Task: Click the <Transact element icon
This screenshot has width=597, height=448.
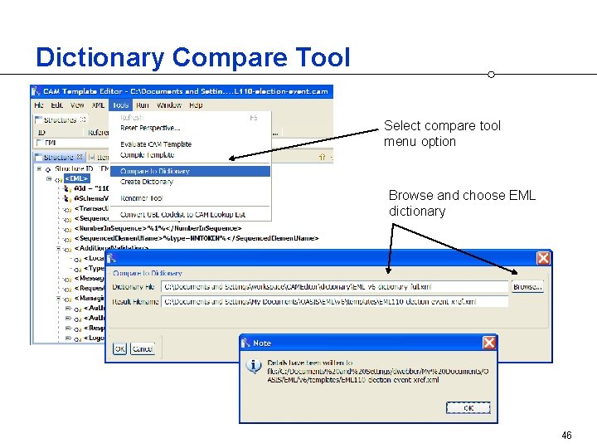Action: click(x=67, y=209)
